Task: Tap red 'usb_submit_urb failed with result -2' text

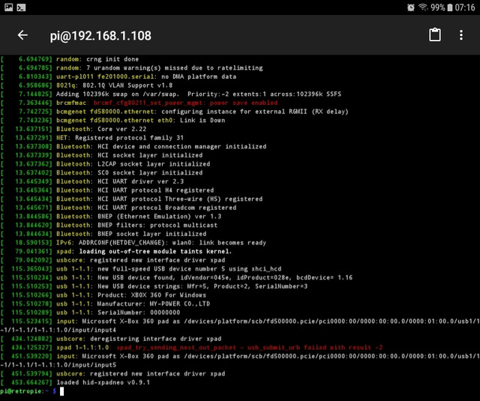Action: (315, 348)
